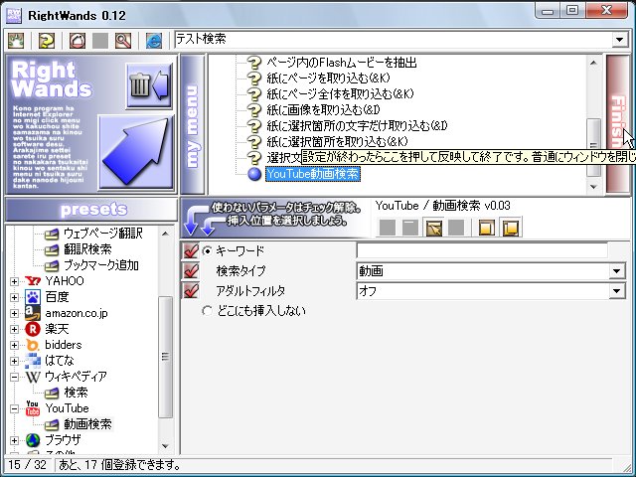
Task: Click the overlapping yellow windows icon
Action: tap(511, 228)
